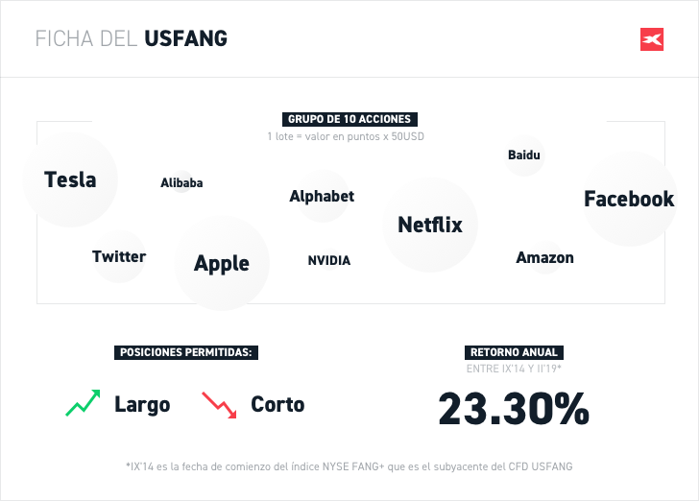The width and height of the screenshot is (699, 501).
Task: Click the Alphabet stock label
Action: coord(322,196)
